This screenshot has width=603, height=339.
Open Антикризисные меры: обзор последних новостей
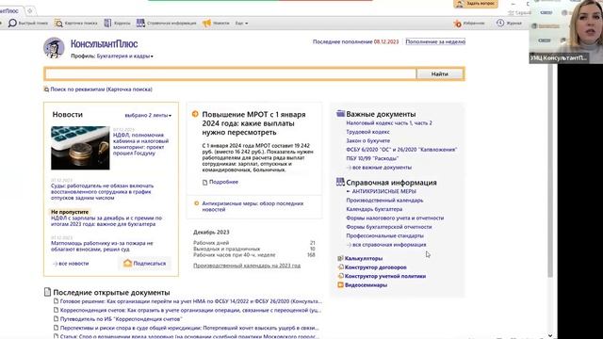tap(253, 206)
